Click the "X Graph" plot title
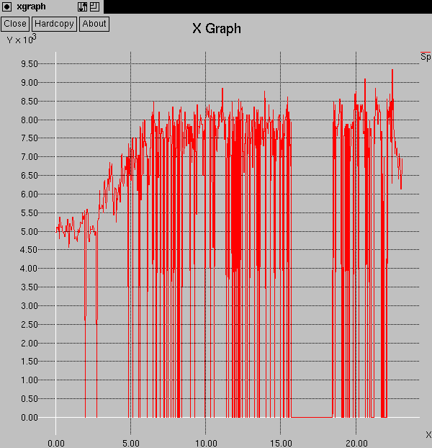The height and width of the screenshot is (448, 432). click(216, 29)
